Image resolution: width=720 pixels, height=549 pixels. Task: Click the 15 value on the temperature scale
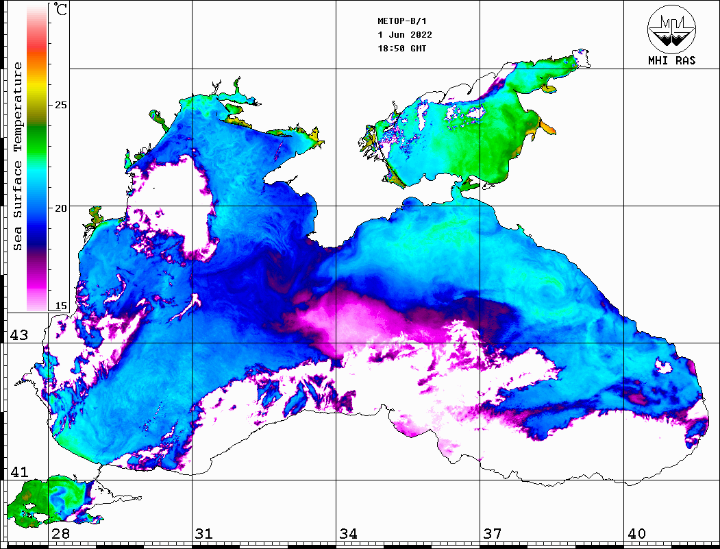point(60,306)
